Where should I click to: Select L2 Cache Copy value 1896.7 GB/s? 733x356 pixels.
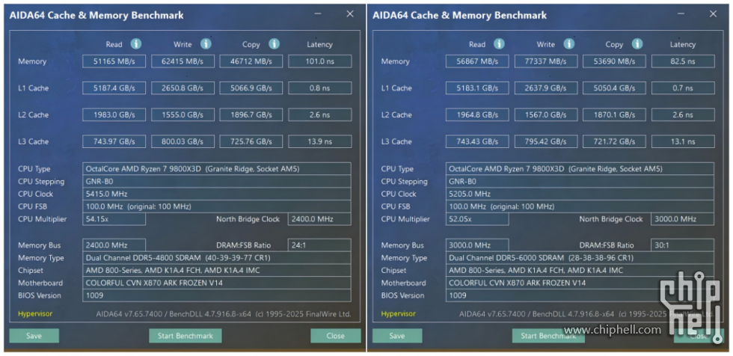click(x=251, y=114)
